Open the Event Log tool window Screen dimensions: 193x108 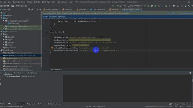pyautogui.click(x=173, y=104)
